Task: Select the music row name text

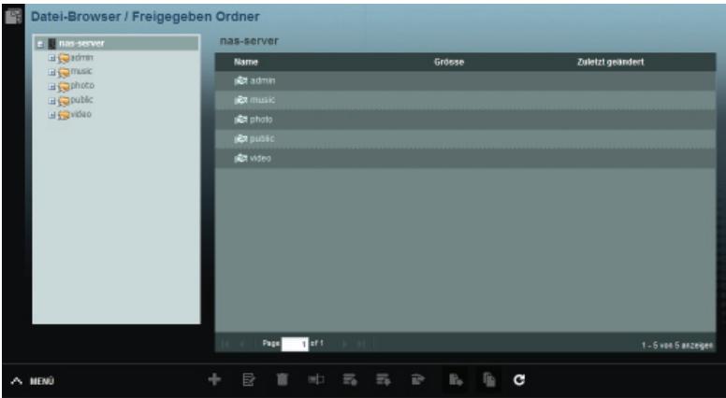Action: (263, 100)
